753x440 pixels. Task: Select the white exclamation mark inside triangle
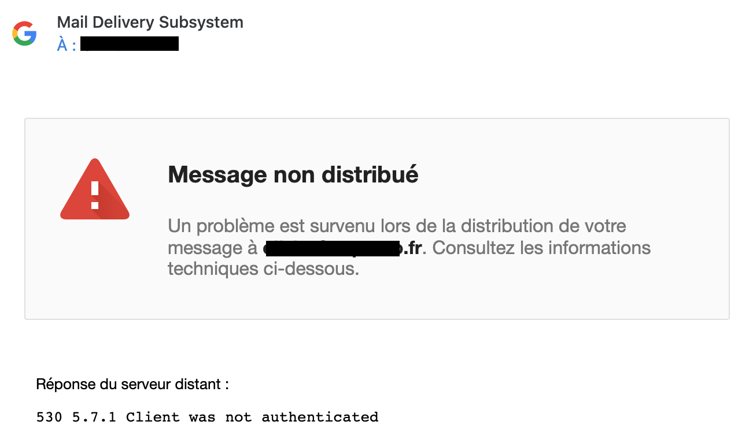click(95, 195)
